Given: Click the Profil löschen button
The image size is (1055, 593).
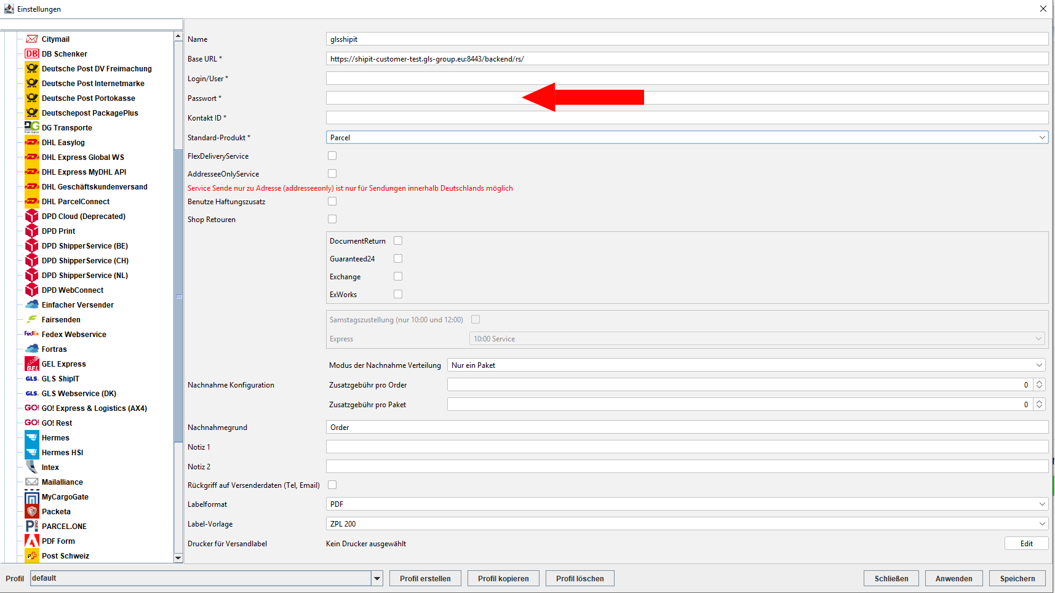Looking at the screenshot, I should pos(579,578).
